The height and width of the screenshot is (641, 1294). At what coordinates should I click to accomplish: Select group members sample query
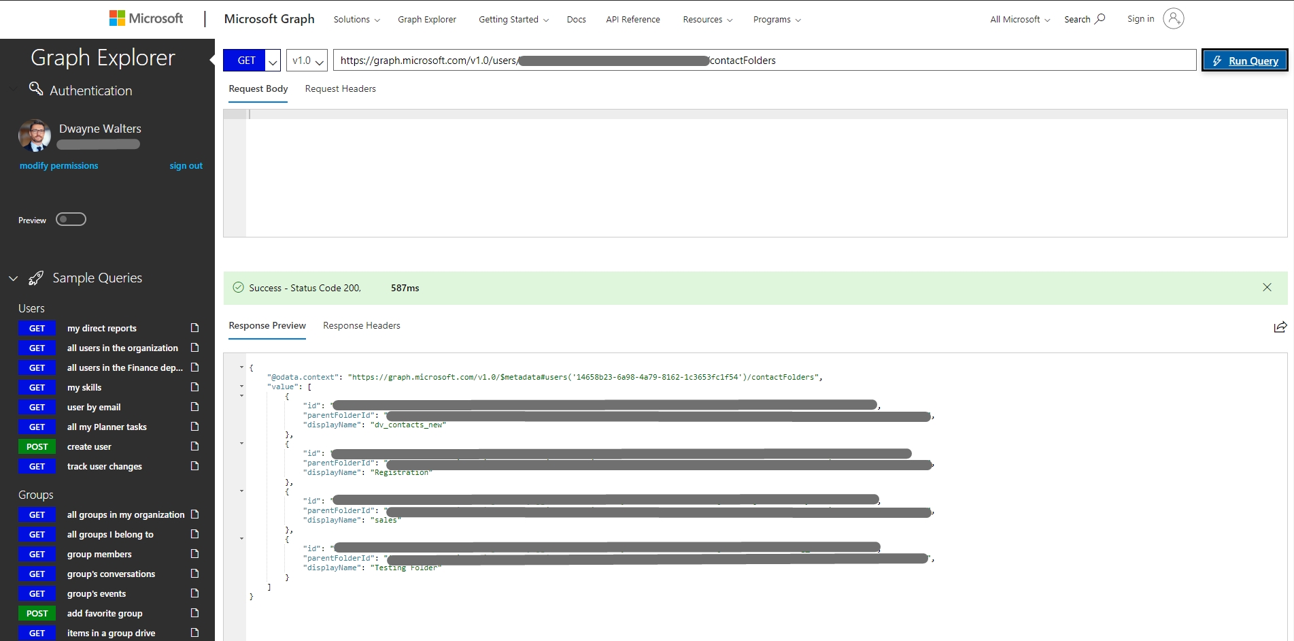click(99, 554)
